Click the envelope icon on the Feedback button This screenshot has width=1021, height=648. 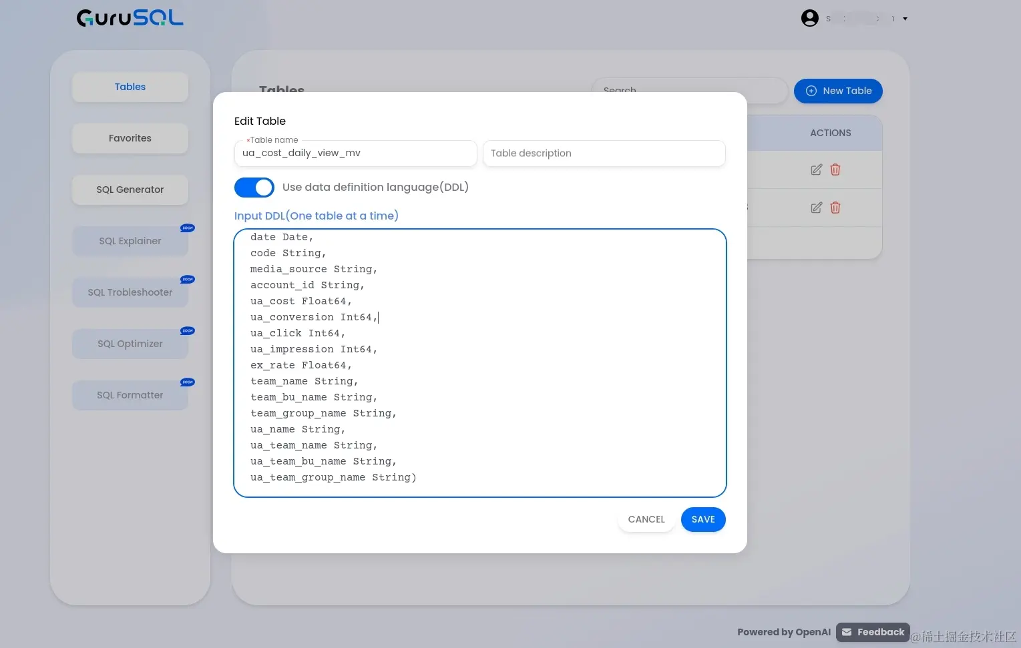coord(847,631)
